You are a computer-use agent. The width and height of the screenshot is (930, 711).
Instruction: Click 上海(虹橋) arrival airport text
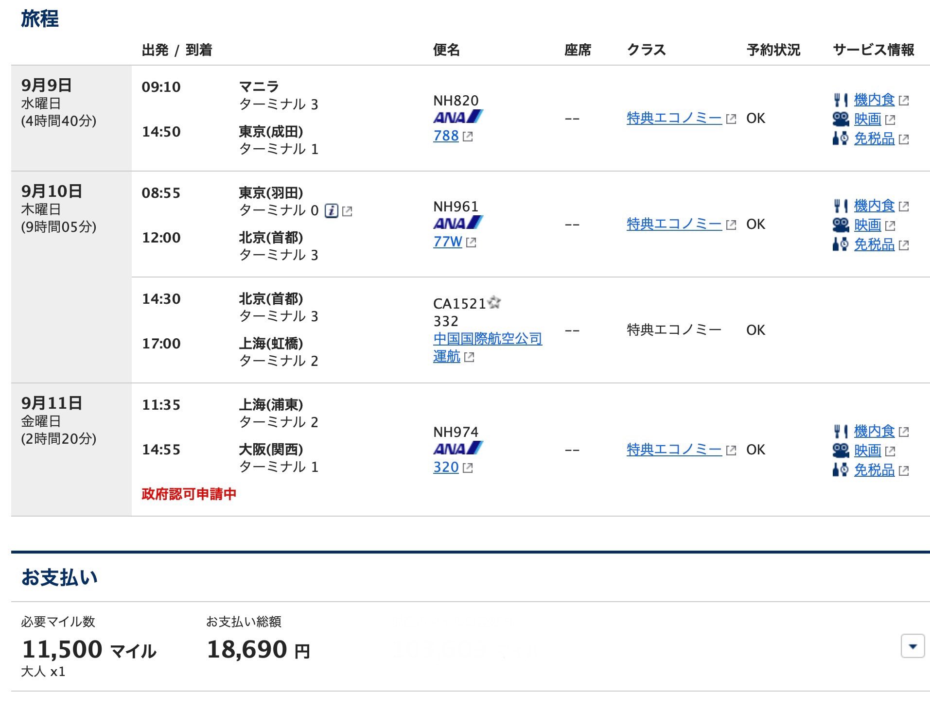tap(271, 344)
